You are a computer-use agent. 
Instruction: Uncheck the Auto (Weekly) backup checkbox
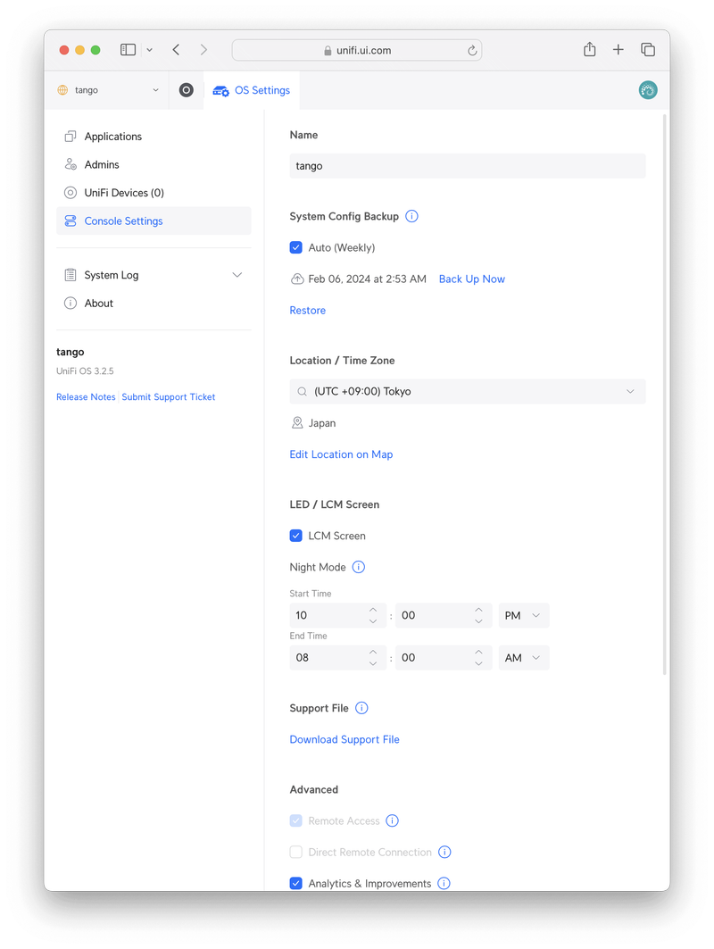296,247
